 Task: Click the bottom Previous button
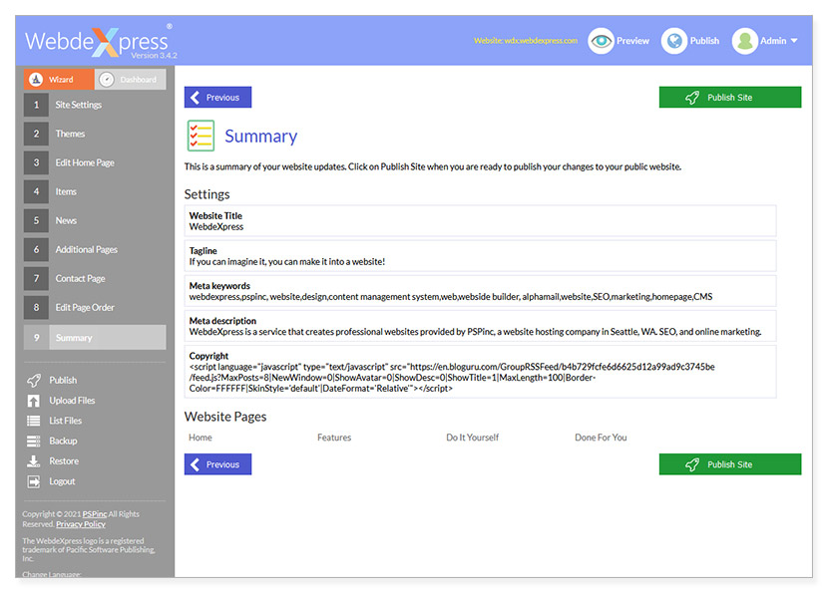pos(217,464)
